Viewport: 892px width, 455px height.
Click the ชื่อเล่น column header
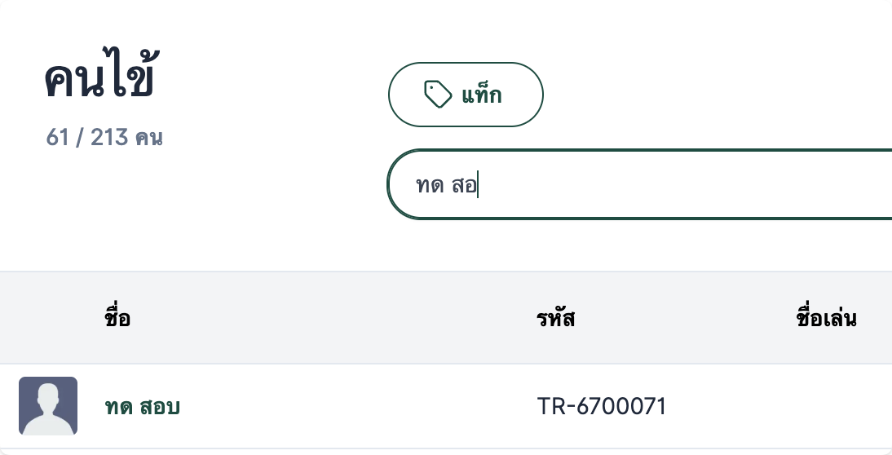coord(825,318)
